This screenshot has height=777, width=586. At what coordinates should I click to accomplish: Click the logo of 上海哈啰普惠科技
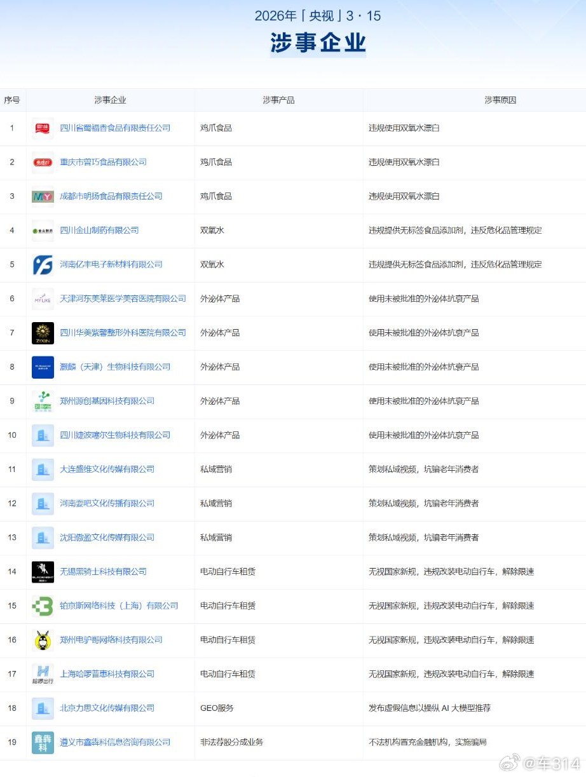coord(43,674)
